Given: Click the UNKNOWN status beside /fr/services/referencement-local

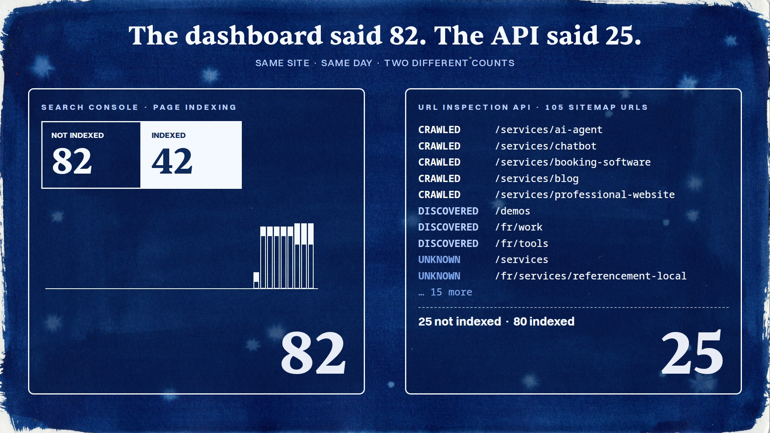Looking at the screenshot, I should [439, 276].
